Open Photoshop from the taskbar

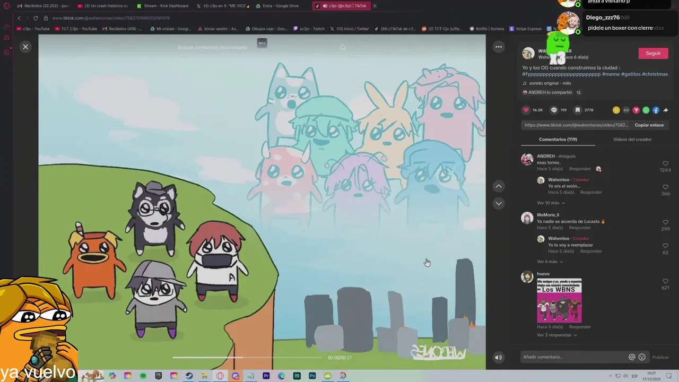[312, 376]
